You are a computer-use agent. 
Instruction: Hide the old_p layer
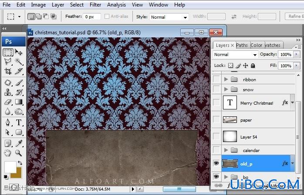[216, 163]
